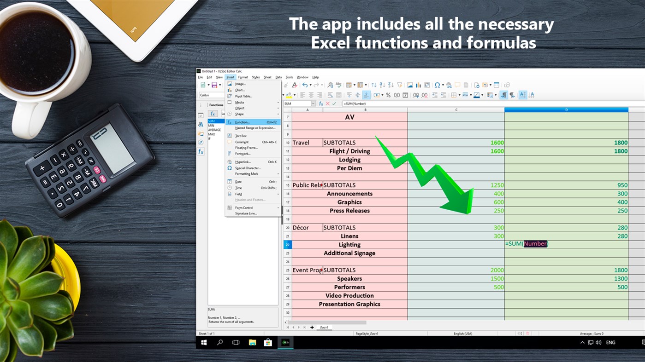Accept the formula with the green checkmark
The width and height of the screenshot is (645, 362).
334,103
